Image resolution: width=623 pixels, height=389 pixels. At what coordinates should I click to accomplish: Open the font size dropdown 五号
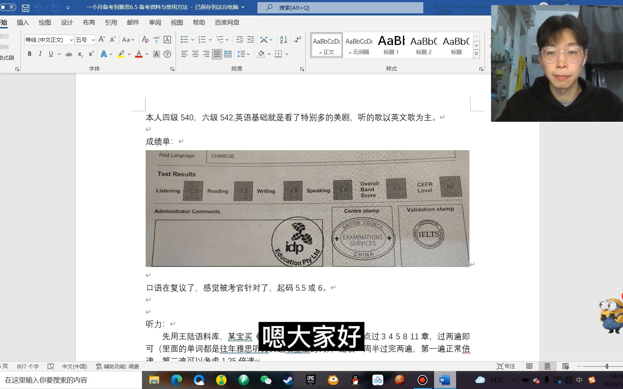93,40
